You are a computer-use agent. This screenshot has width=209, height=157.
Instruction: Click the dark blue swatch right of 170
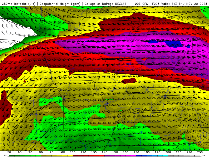pyautogui.click(x=139, y=156)
